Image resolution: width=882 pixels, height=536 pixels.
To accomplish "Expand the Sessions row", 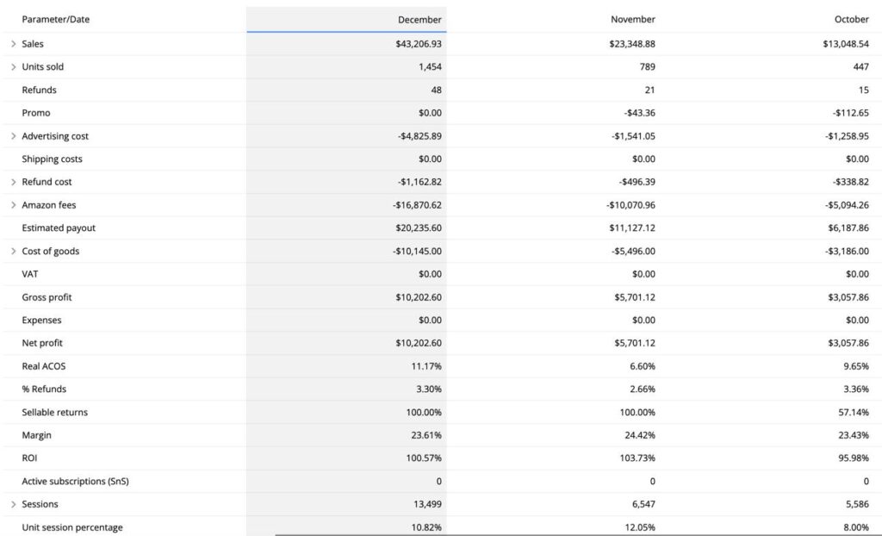I will 13,504.
